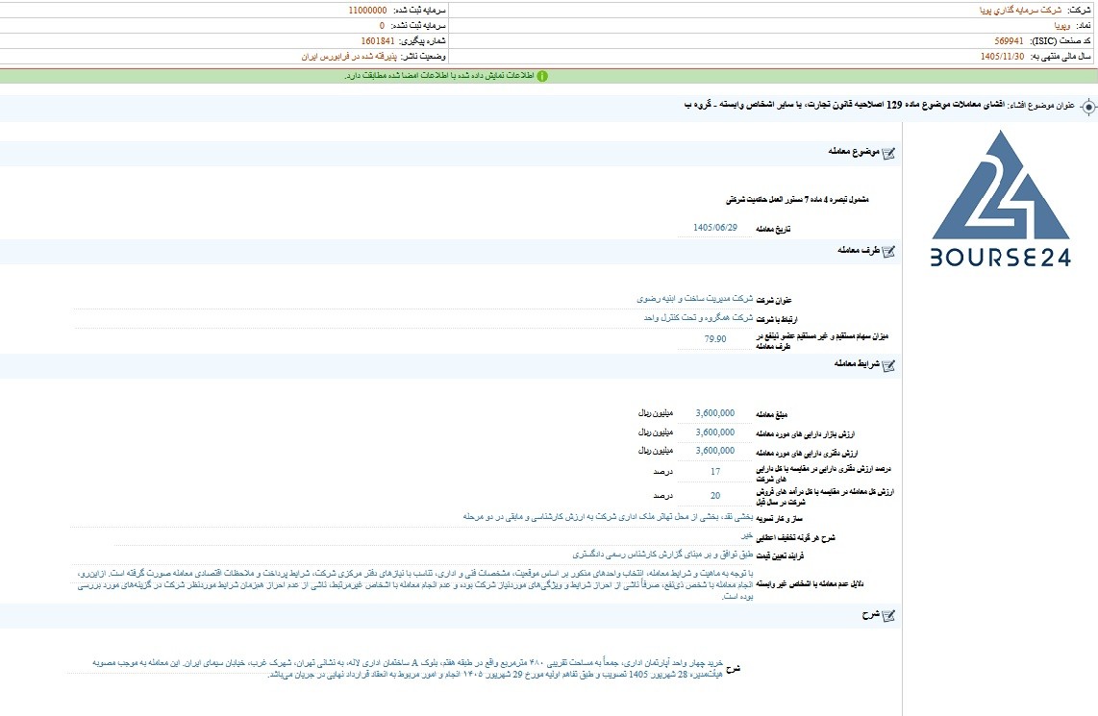Viewport: 1098px width, 716px height.
Task: Select the settlement mechanism text beside ساز و کار تسویه
Action: 608,517
